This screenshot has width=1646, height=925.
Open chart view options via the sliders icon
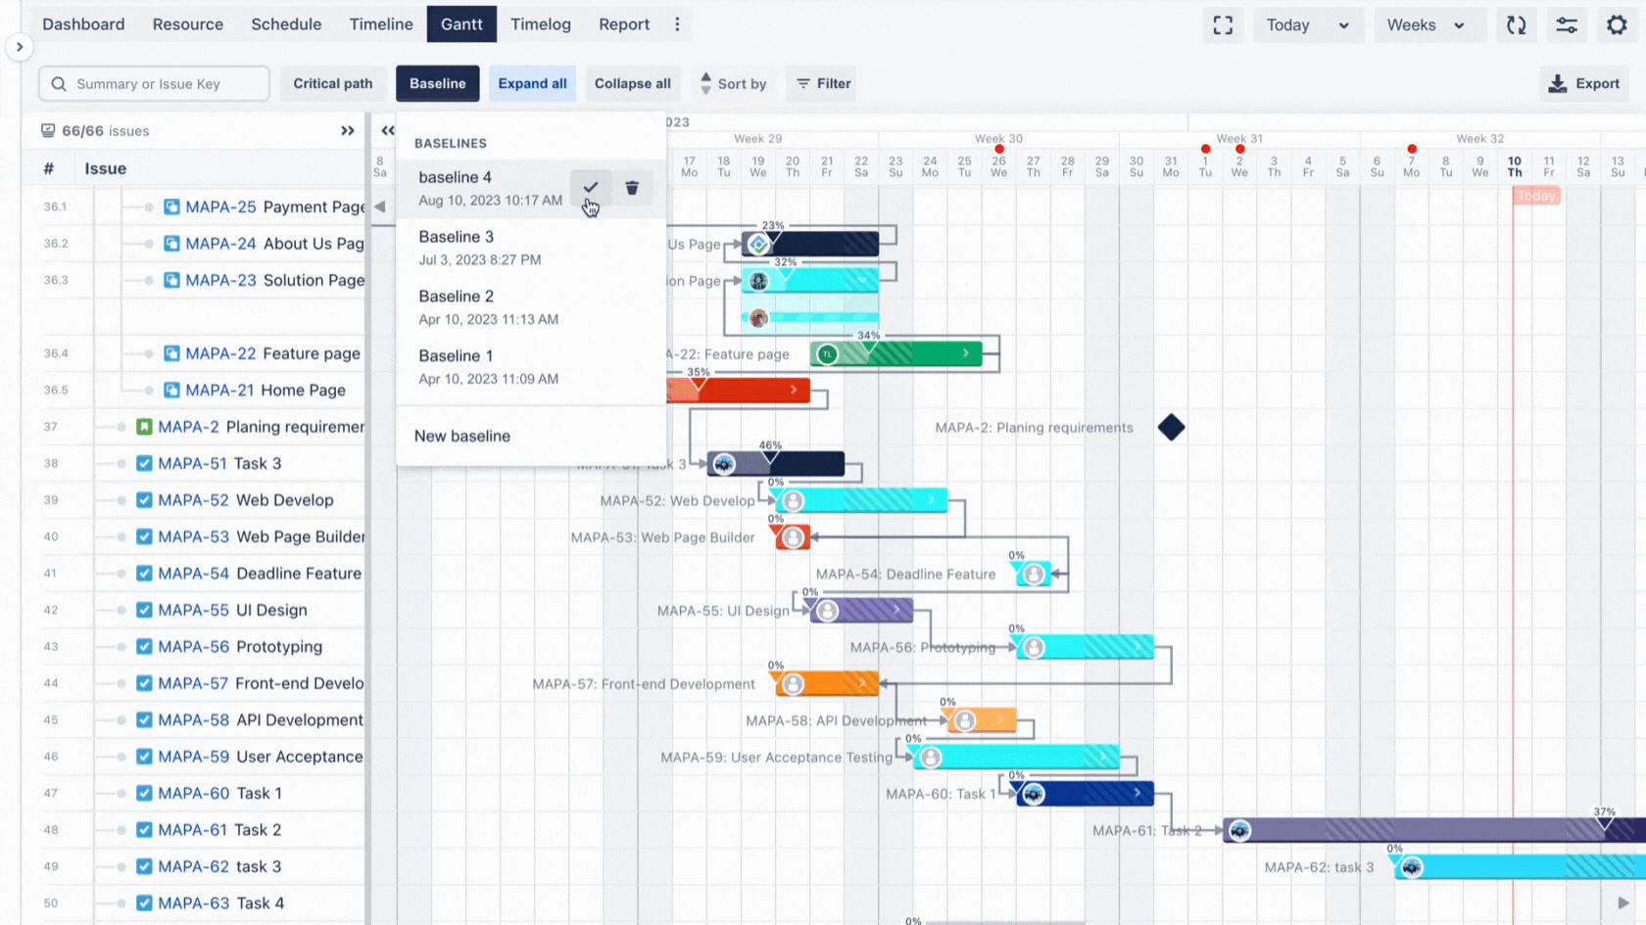pyautogui.click(x=1567, y=25)
